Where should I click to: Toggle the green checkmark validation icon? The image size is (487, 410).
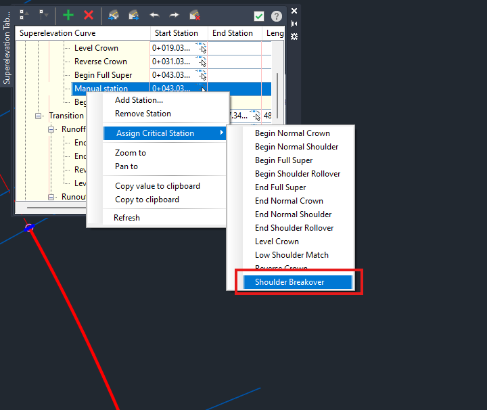coord(259,16)
